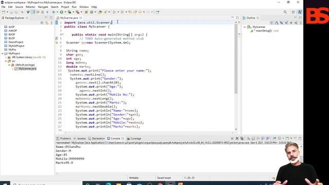The height and width of the screenshot is (185, 329).
Task: Toggle Pin Console icon
Action: 275,138
